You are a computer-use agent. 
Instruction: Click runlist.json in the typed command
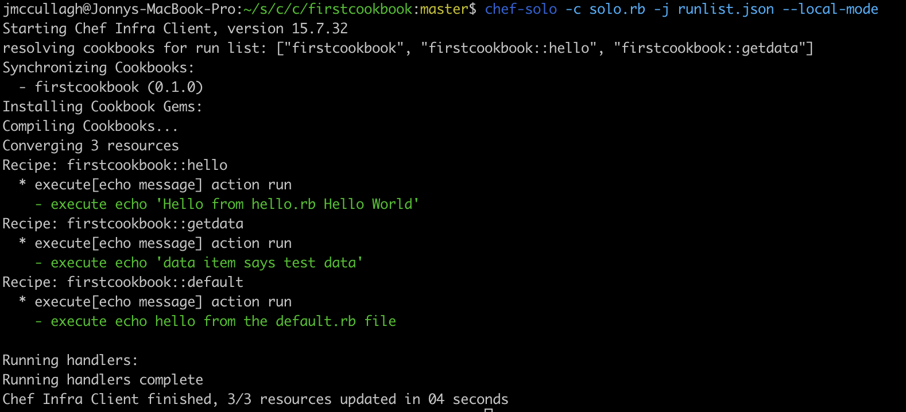pos(726,9)
